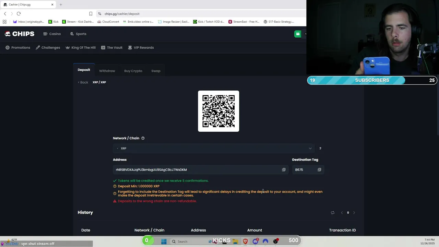Image resolution: width=439 pixels, height=247 pixels.
Task: Click the History Address column header
Action: click(198, 230)
